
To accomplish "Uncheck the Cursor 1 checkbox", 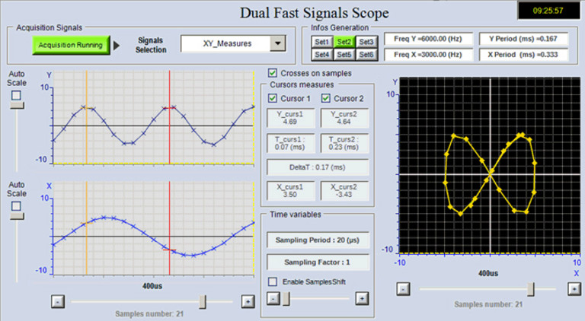I will [x=273, y=99].
